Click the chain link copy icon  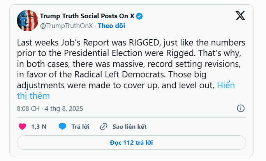[104, 126]
